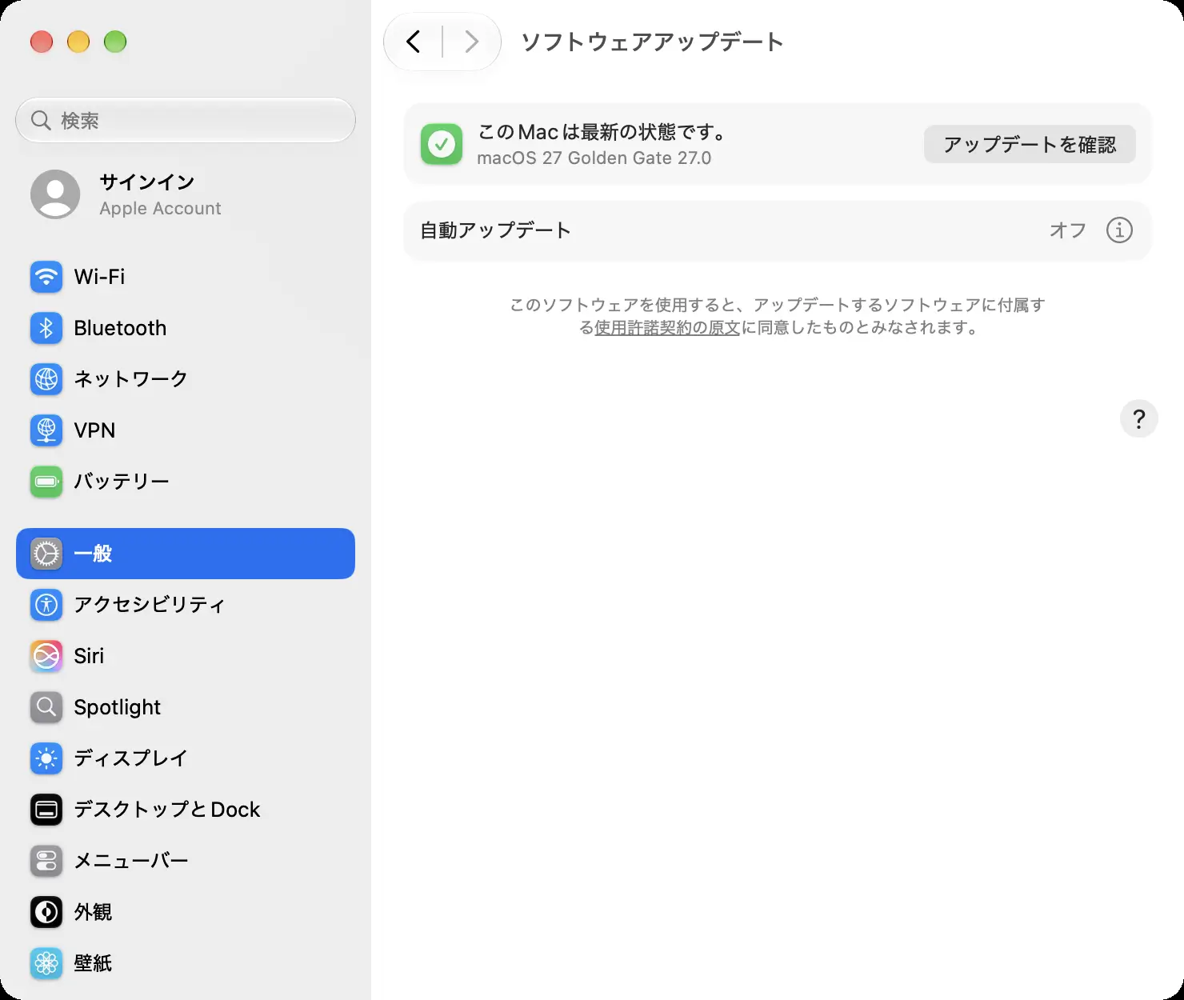
Task: Open Siri settings label
Action: (89, 656)
